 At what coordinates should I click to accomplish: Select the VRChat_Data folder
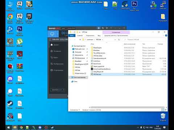tap(96, 56)
